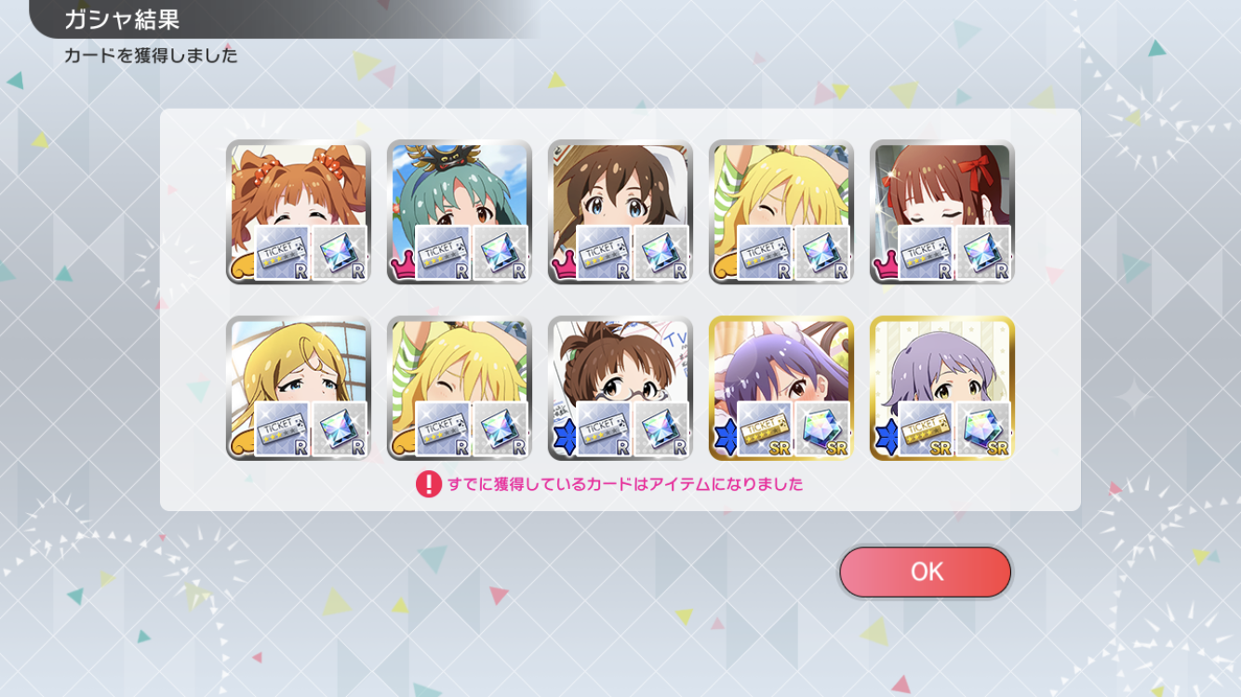
Task: Click the SR rainbow crystal on last card
Action: [x=983, y=429]
